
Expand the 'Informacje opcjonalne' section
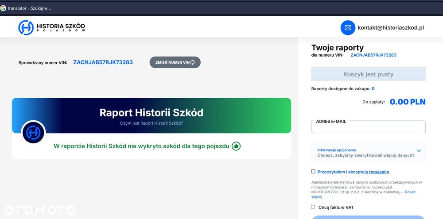click(369, 152)
